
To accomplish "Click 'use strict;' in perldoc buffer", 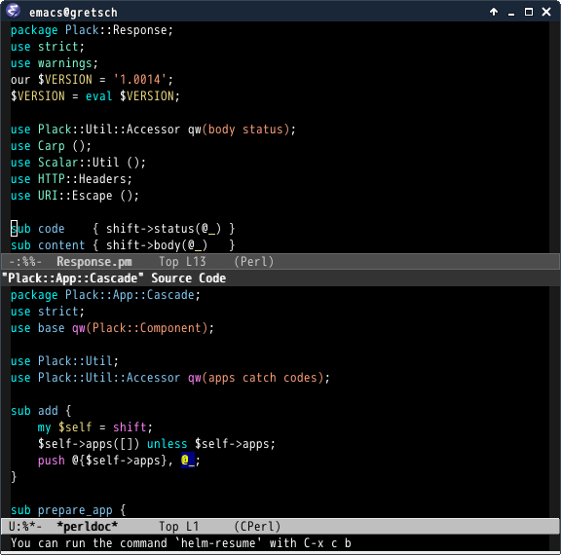I will coord(48,312).
